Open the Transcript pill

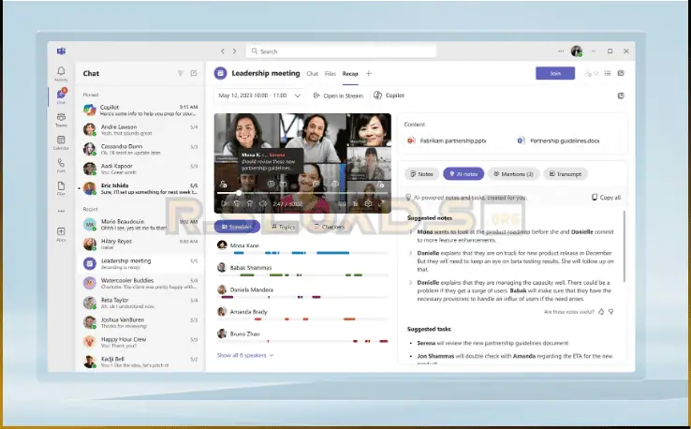click(x=566, y=174)
